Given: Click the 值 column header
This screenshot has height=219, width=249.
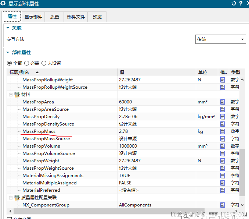Looking at the screenshot, I should (156, 73).
